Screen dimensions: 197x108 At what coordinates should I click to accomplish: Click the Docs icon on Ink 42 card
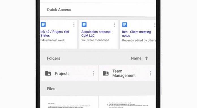coord(43,25)
